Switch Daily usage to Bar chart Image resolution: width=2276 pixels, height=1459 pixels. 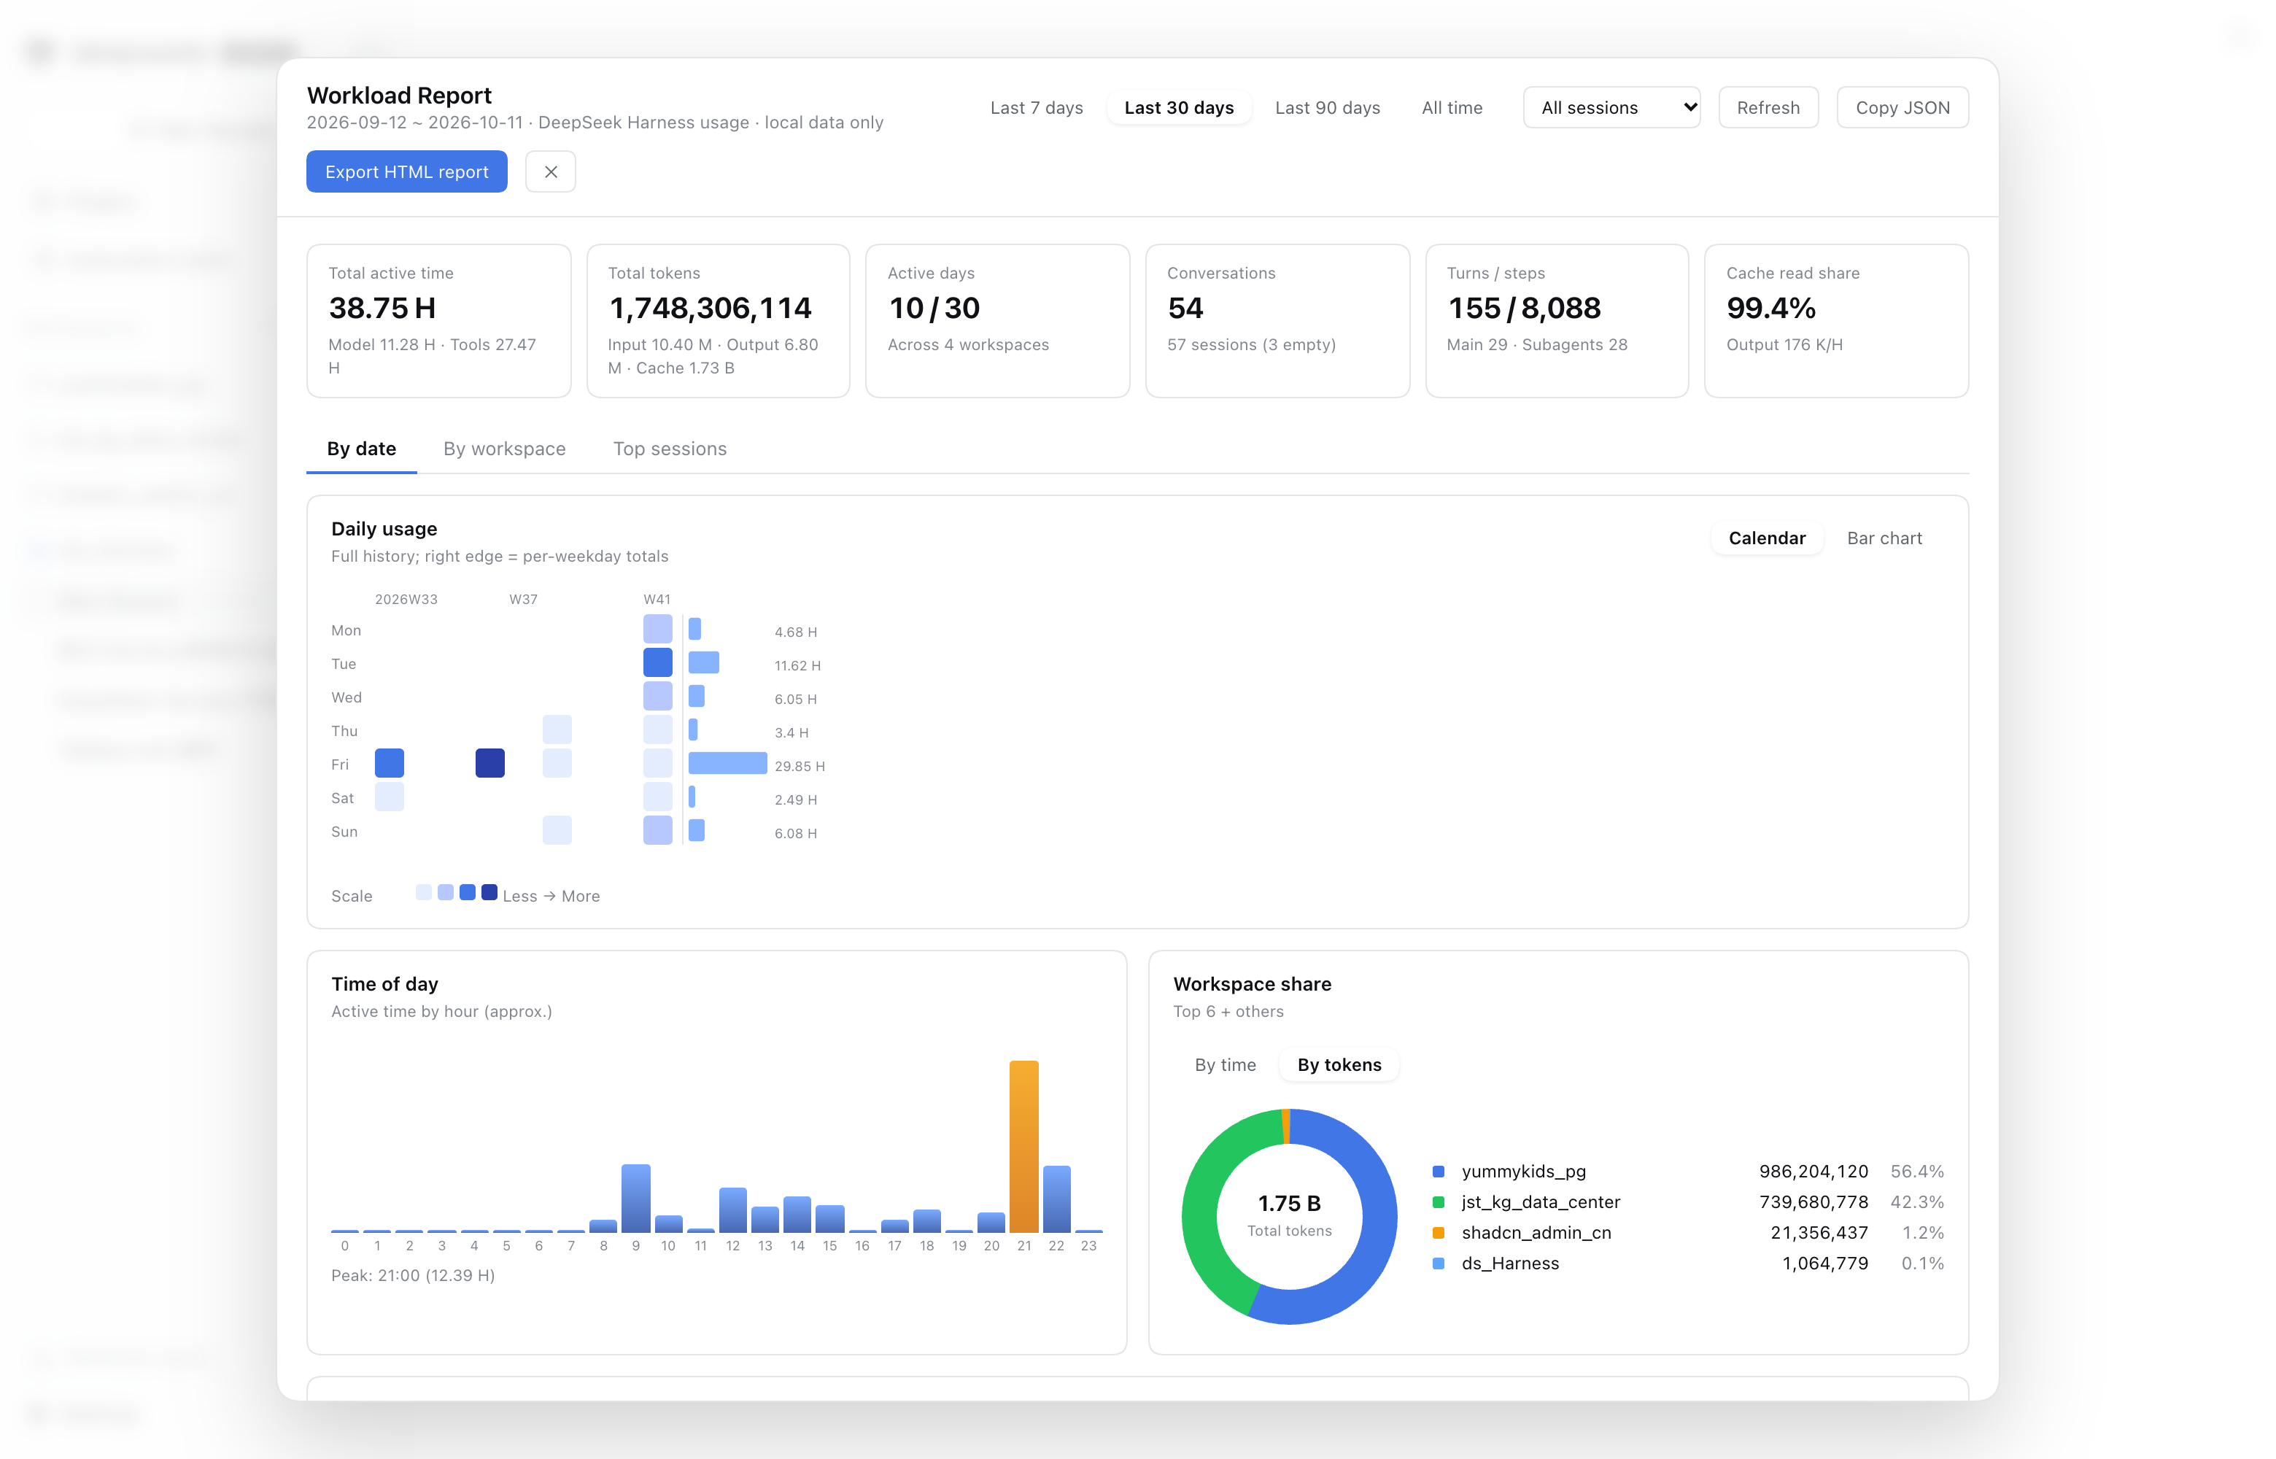tap(1884, 537)
